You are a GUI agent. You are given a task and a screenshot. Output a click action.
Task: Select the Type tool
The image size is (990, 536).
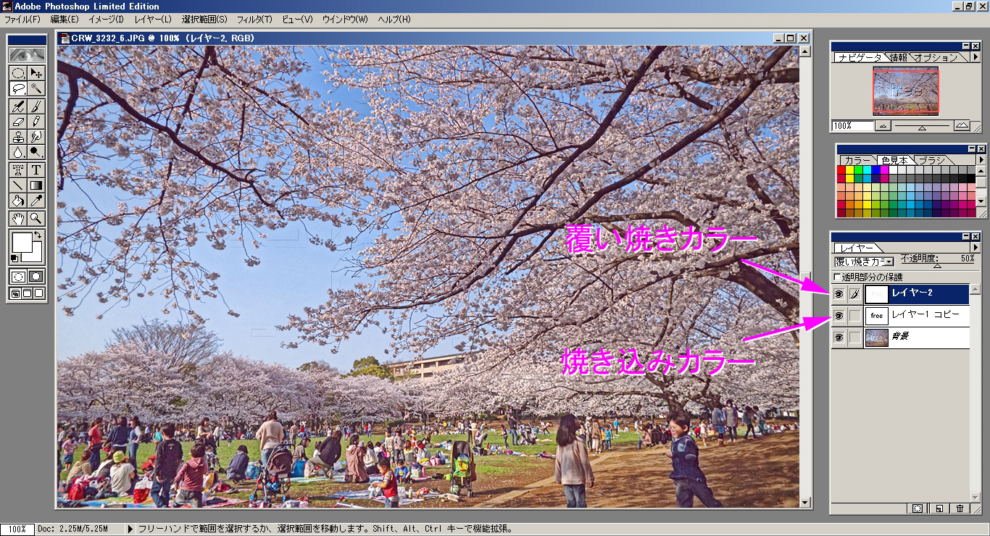click(x=36, y=169)
